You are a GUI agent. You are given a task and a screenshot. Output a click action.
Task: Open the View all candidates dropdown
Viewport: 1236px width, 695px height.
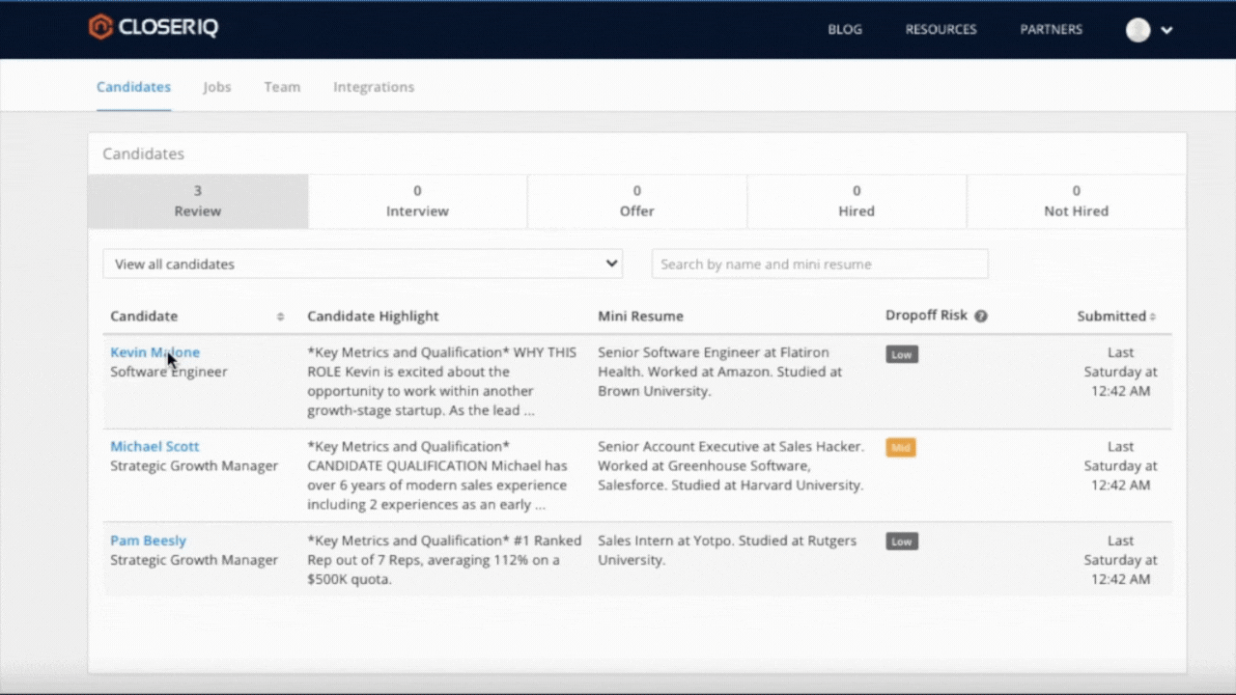(x=362, y=264)
